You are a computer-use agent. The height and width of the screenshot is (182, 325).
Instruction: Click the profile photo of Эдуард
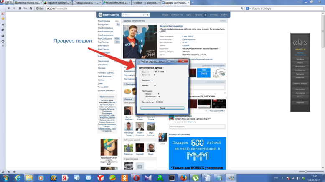[x=140, y=42]
